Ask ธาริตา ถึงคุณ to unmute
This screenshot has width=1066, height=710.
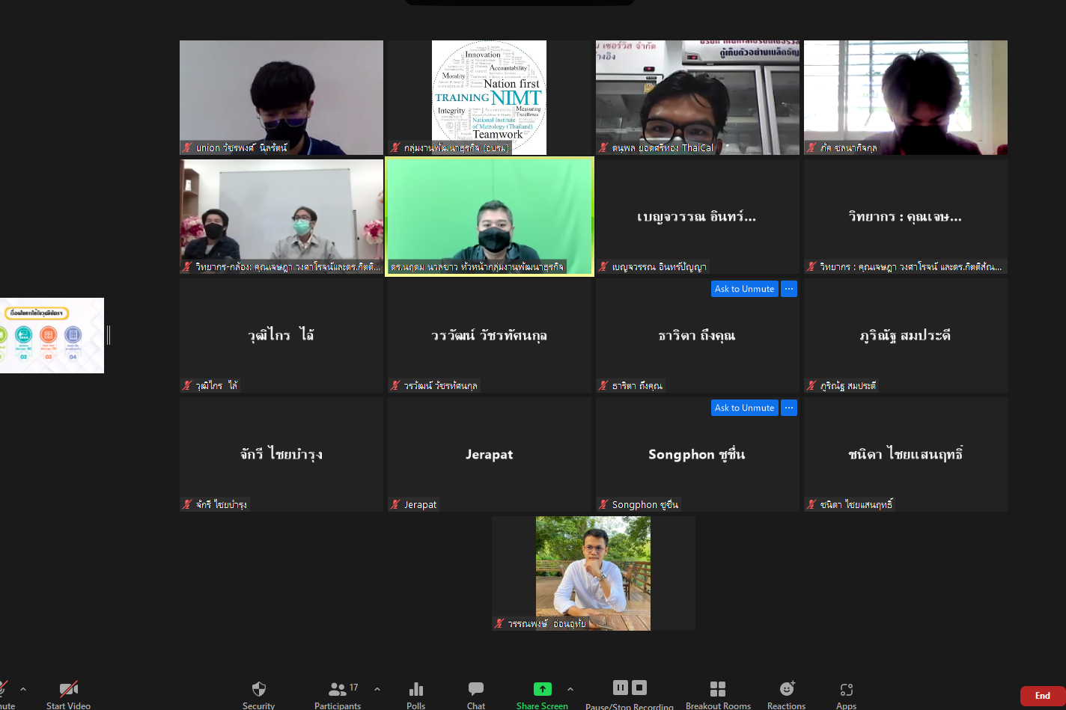click(744, 289)
